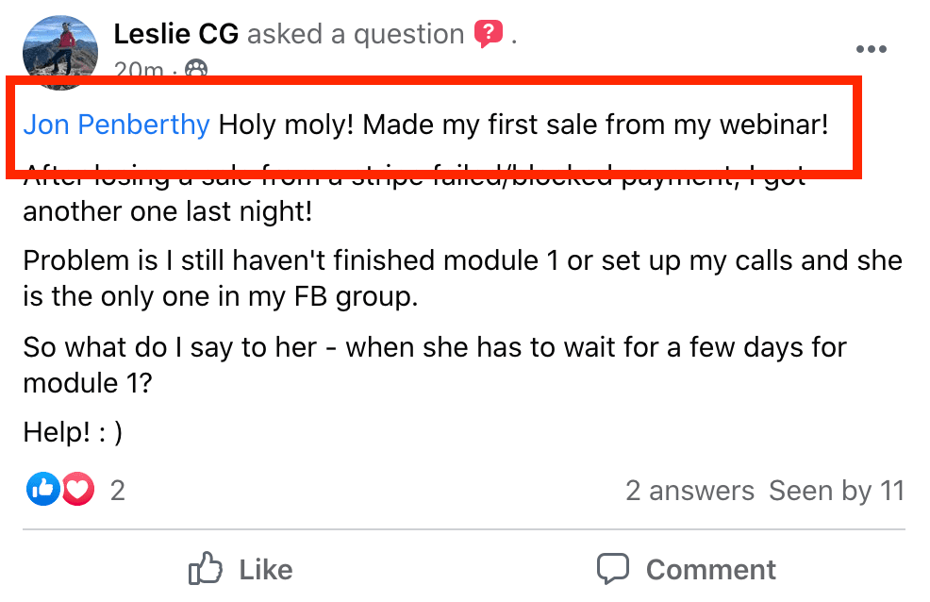
Task: Open Leslie CG's profile picture
Action: [58, 49]
